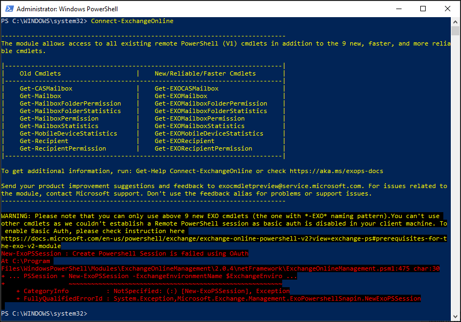This screenshot has height=322, width=461.
Task: Click the bottom PS C:\WINDOWS\system32> prompt
Action: coord(44,313)
